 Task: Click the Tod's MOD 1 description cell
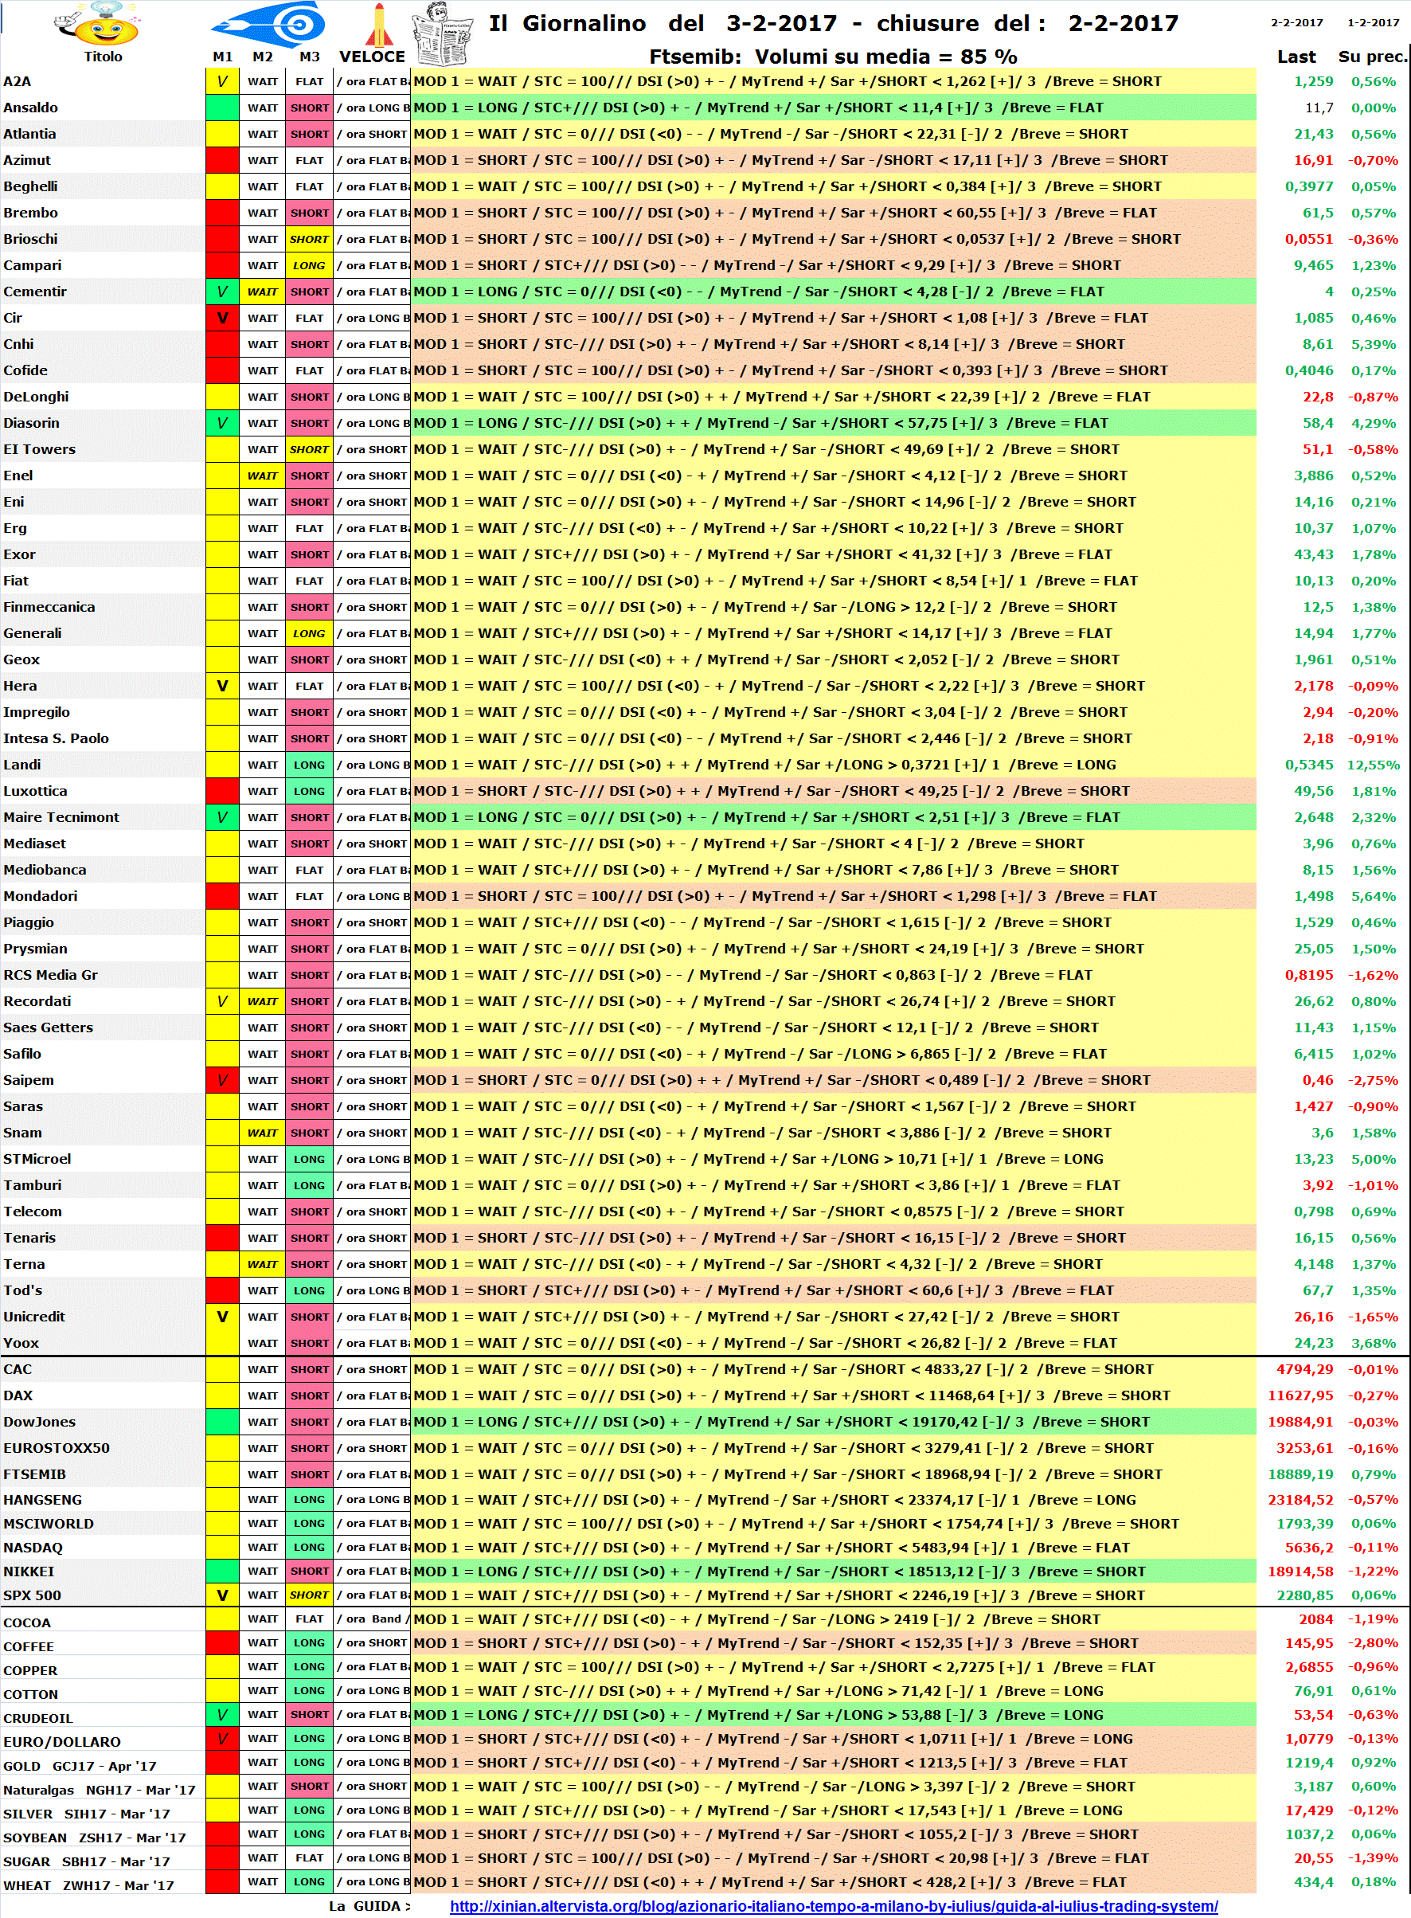(834, 1290)
